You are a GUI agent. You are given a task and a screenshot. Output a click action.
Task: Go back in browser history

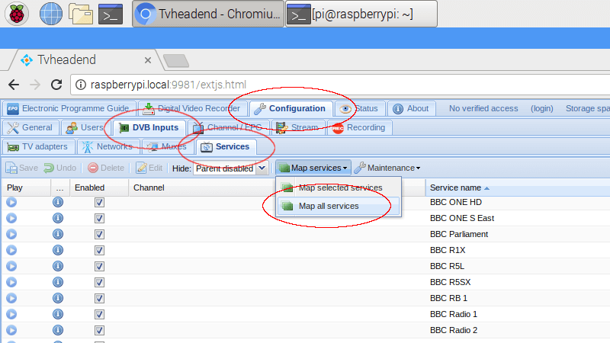click(x=14, y=85)
